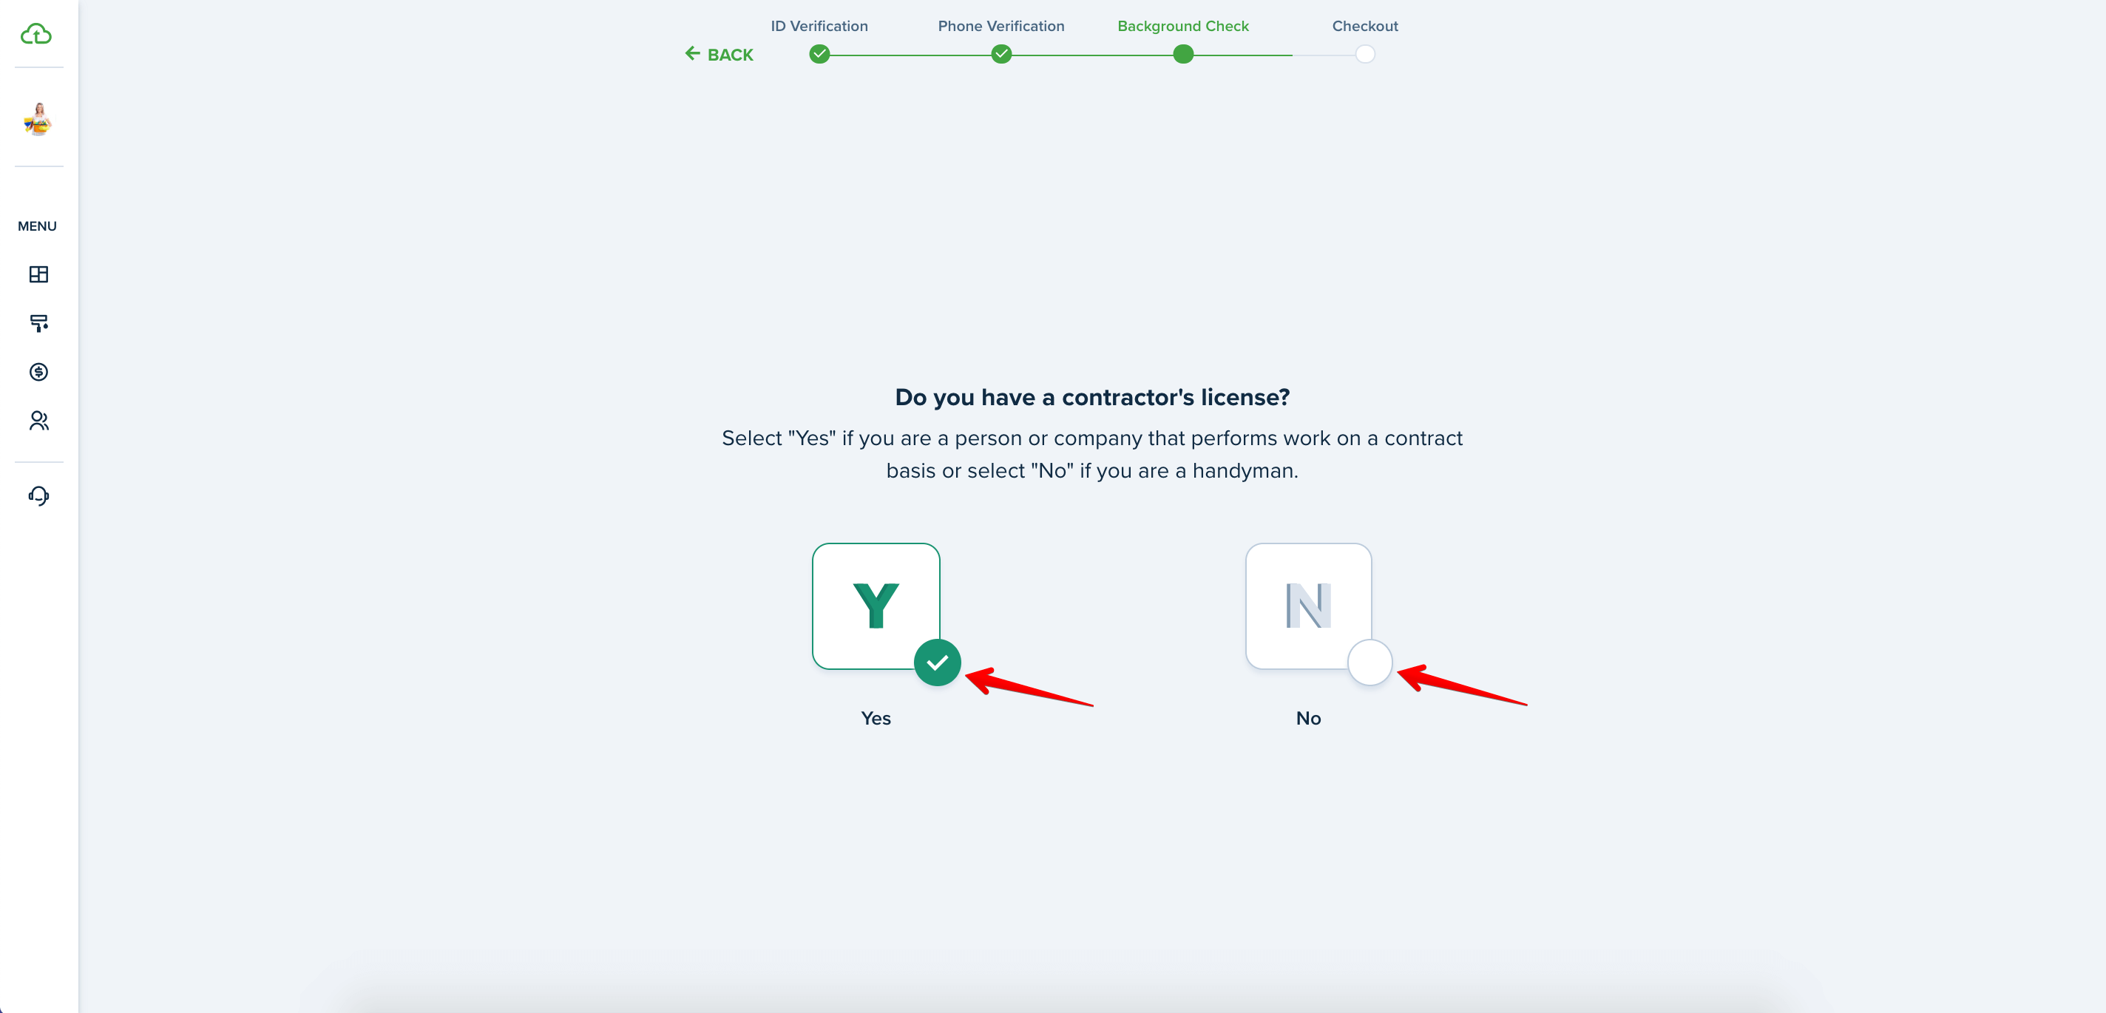Jump to ID Verification step marker

coord(819,54)
